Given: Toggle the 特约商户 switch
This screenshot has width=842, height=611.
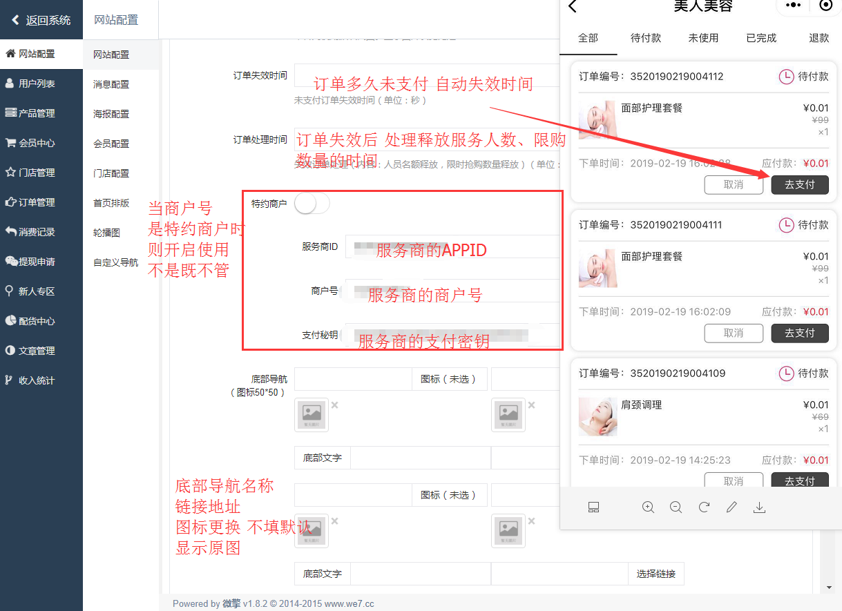Looking at the screenshot, I should [312, 204].
